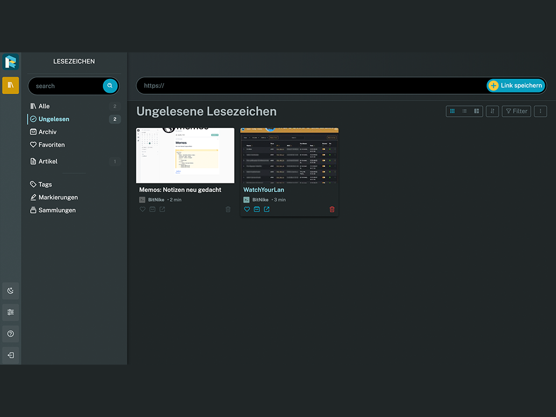556x417 pixels.
Task: Toggle dark mode with moon icon
Action: point(10,291)
